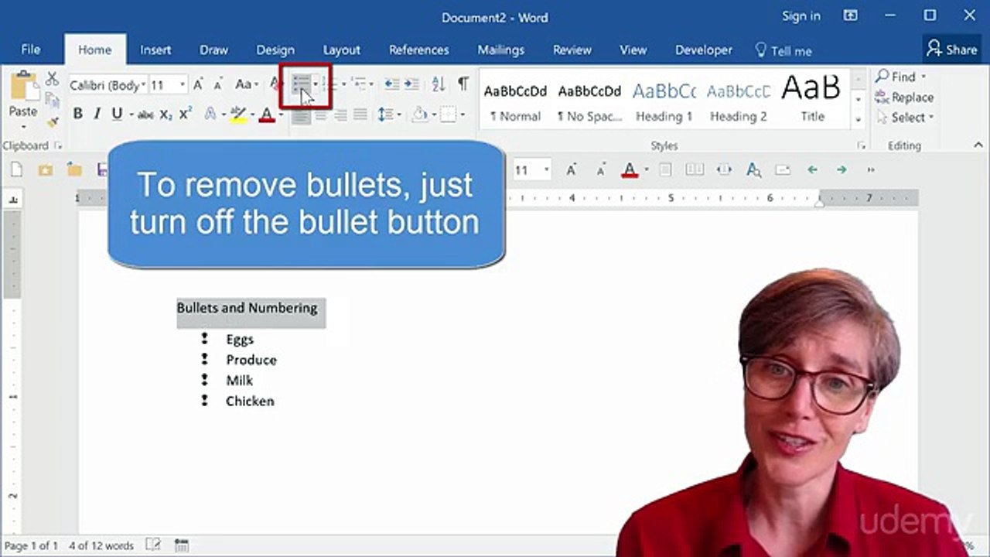Image resolution: width=990 pixels, height=557 pixels.
Task: Open the Paste options dropdown arrow
Action: [23, 126]
